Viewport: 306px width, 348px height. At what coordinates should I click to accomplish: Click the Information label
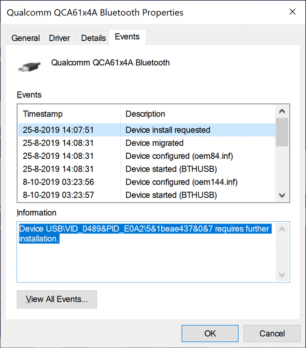[37, 213]
